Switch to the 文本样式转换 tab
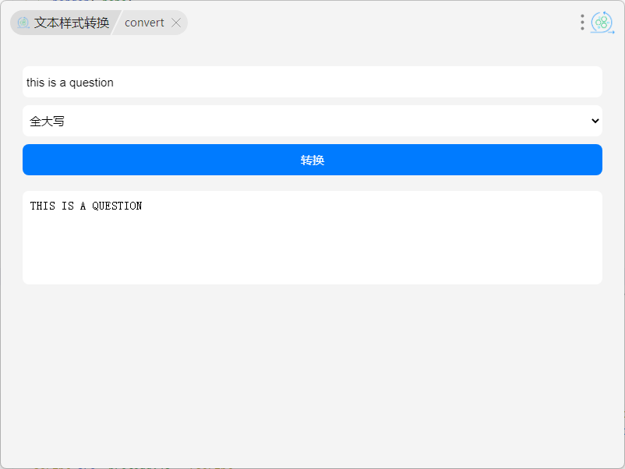Screen dimensions: 625x469 coord(71,23)
